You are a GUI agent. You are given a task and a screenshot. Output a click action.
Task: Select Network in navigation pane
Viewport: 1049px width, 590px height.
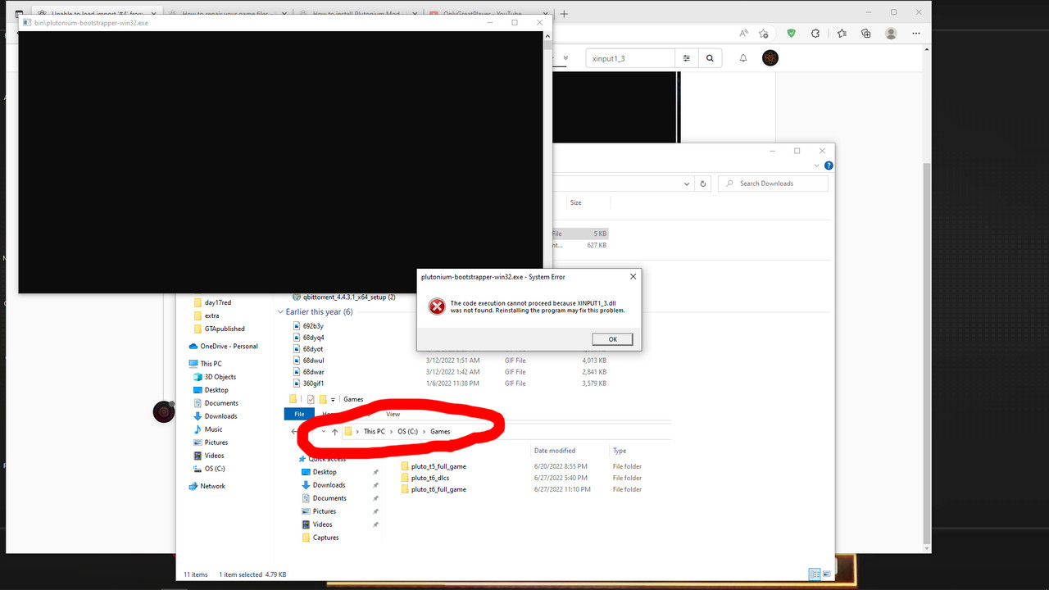coord(207,486)
